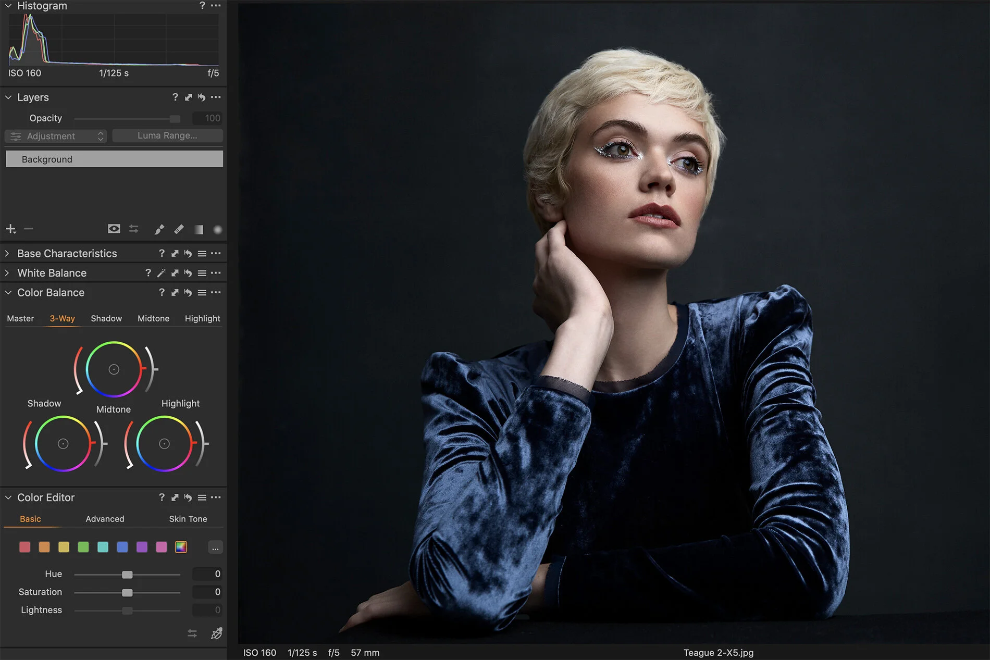
Task: Select the green color swatch in Color Editor
Action: (83, 547)
